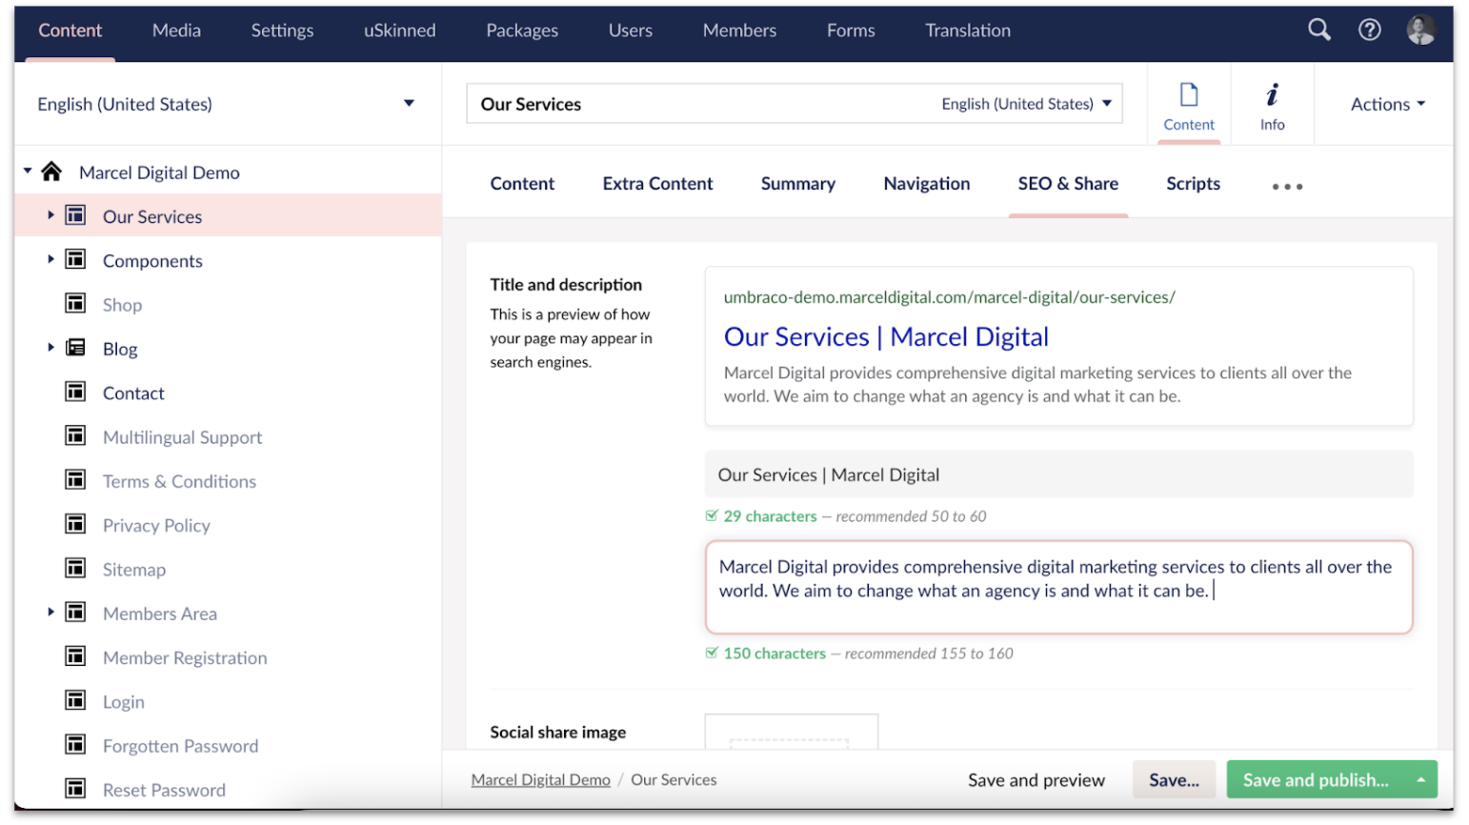Click the Save... button
The height and width of the screenshot is (825, 1469).
tap(1174, 780)
